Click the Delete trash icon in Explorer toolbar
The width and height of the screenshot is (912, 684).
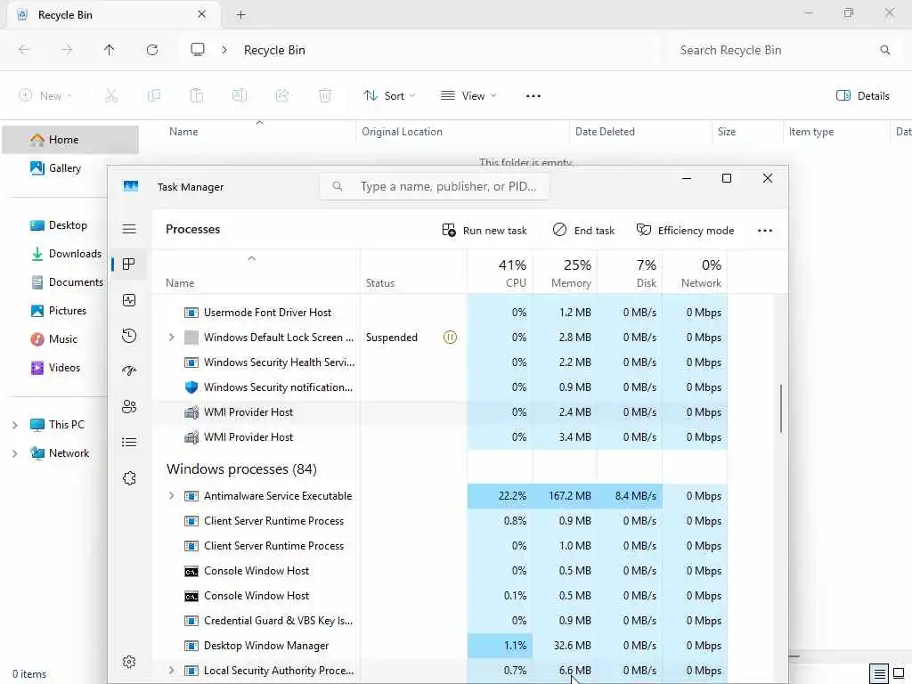(325, 96)
